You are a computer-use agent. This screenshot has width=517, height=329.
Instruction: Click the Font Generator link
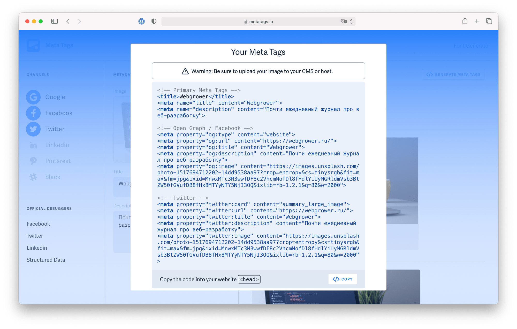coord(472,46)
